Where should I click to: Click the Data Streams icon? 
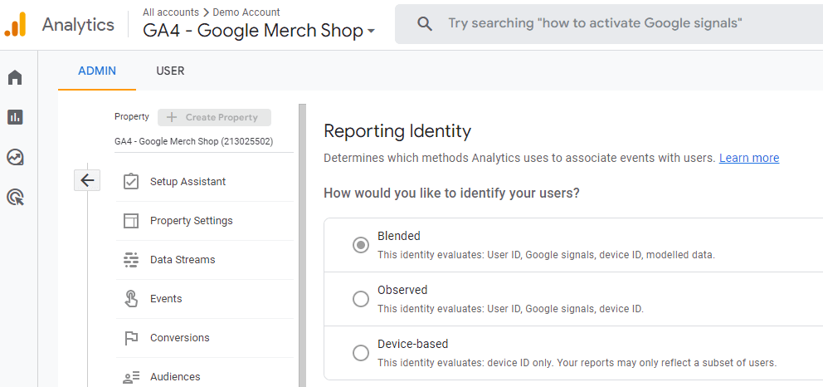[x=131, y=260]
